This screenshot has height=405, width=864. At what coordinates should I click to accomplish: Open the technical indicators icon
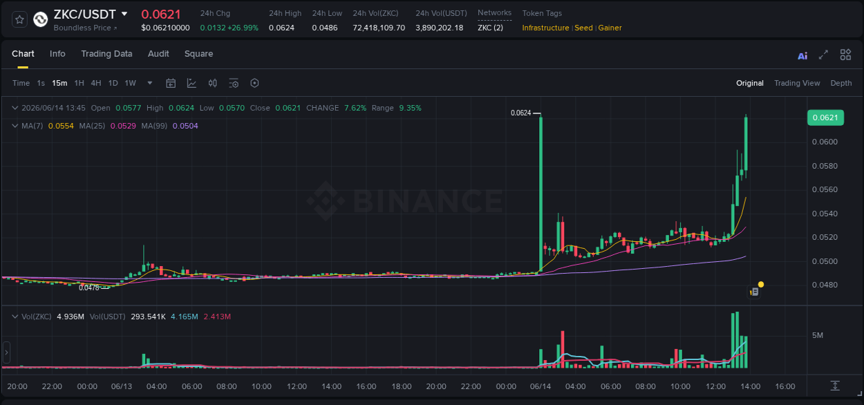pos(191,83)
